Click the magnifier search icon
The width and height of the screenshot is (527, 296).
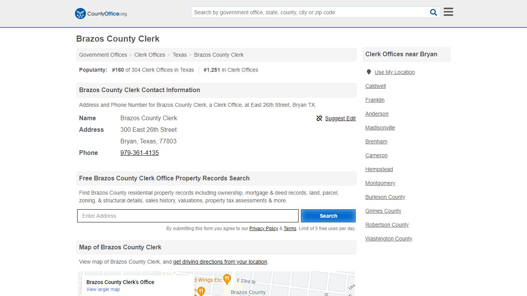434,12
